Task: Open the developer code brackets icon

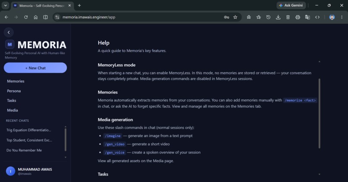Action: (x=317, y=17)
